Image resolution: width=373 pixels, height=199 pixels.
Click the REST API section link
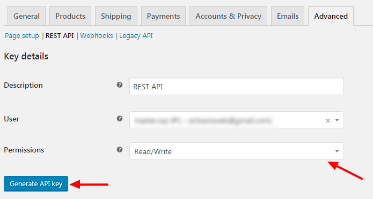pos(60,36)
